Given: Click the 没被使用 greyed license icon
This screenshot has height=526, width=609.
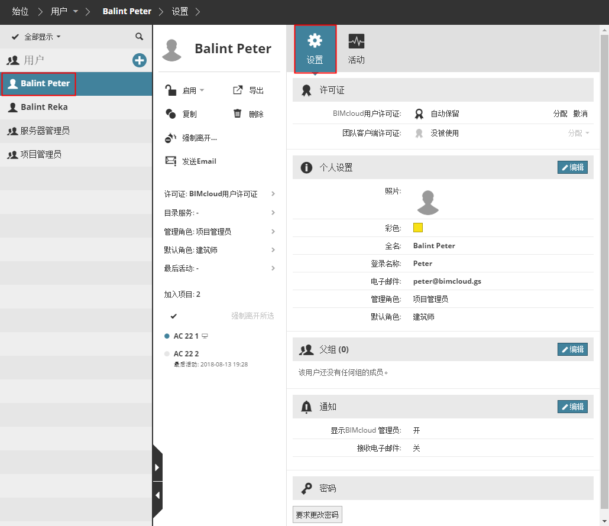Looking at the screenshot, I should tap(419, 134).
